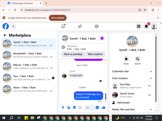Dismiss the default browser notification bar

[158, 18]
